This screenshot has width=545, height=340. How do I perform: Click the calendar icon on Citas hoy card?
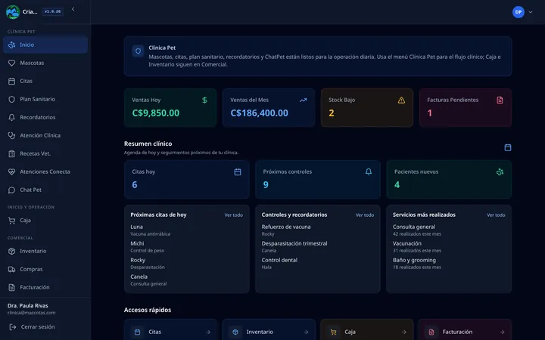238,172
